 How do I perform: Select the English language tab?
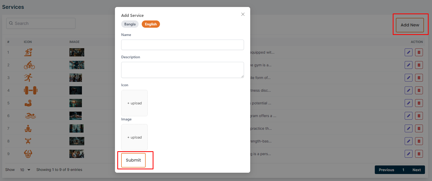point(151,24)
